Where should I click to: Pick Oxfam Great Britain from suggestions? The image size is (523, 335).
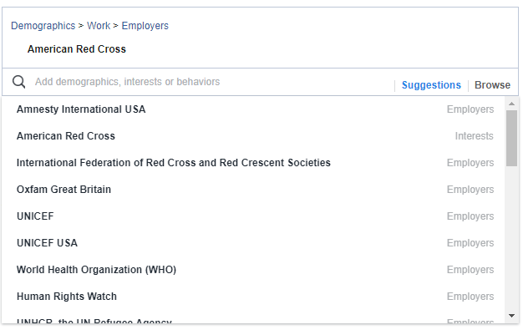(255, 190)
